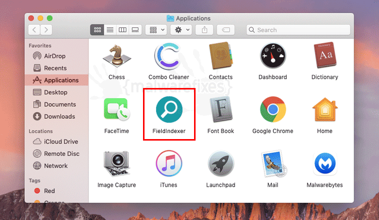
Task: Switch to gallery view
Action: 135,30
